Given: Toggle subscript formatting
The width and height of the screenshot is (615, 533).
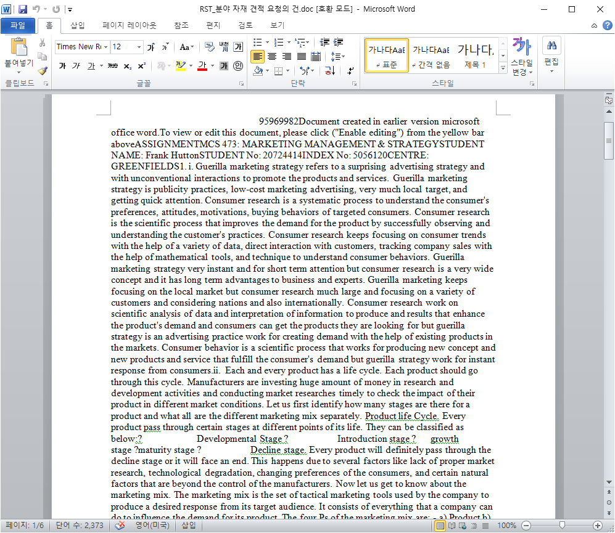Looking at the screenshot, I should coord(128,66).
